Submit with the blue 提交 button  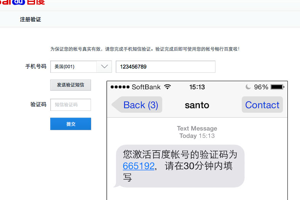click(70, 124)
